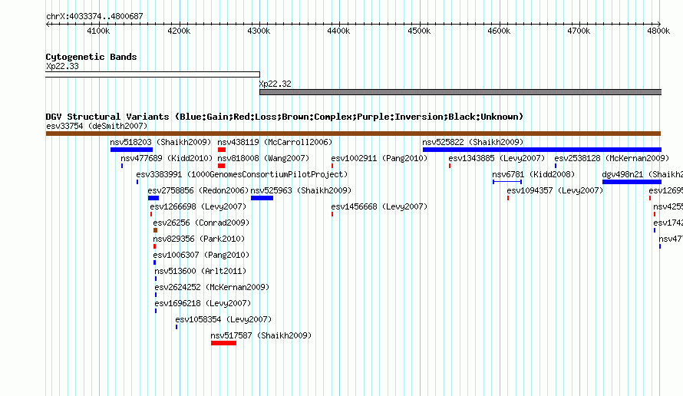Select the gray Xp22.32 cytogenetic band
This screenshot has width=683, height=396.
pos(460,92)
